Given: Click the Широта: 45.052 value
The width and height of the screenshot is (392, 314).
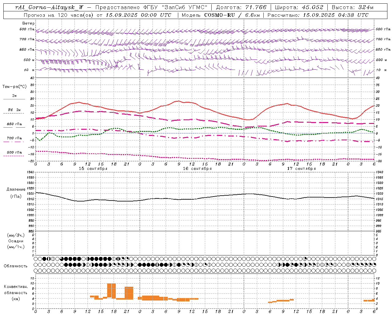Looking at the screenshot, I should (299, 7).
